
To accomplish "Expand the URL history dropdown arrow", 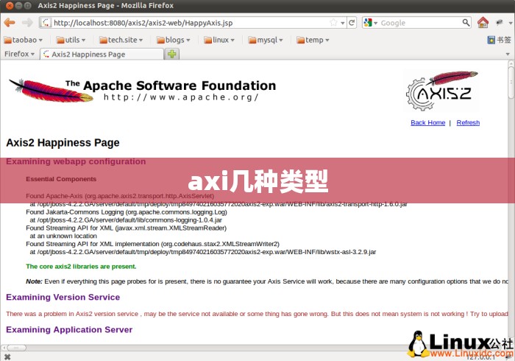I will click(343, 23).
